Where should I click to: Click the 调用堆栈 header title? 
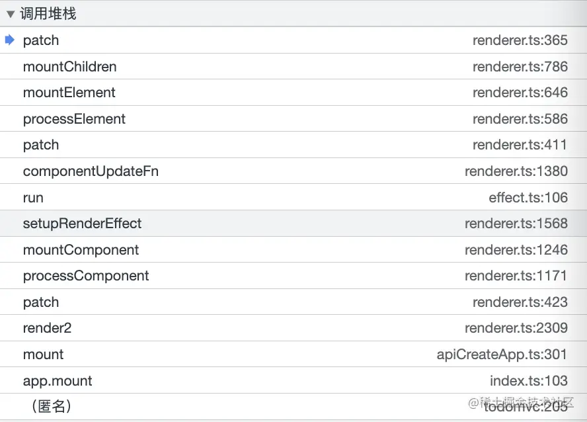coord(48,14)
